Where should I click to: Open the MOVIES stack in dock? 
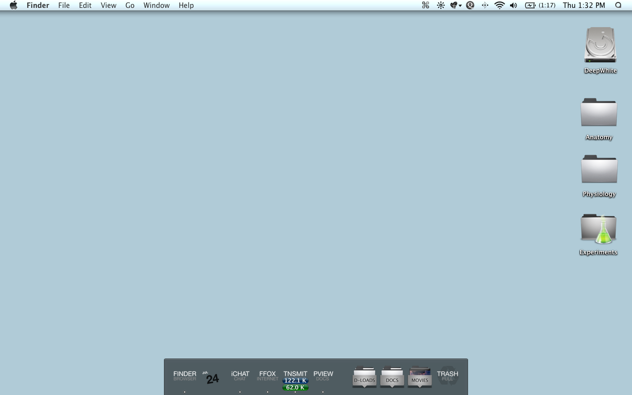coord(420,377)
